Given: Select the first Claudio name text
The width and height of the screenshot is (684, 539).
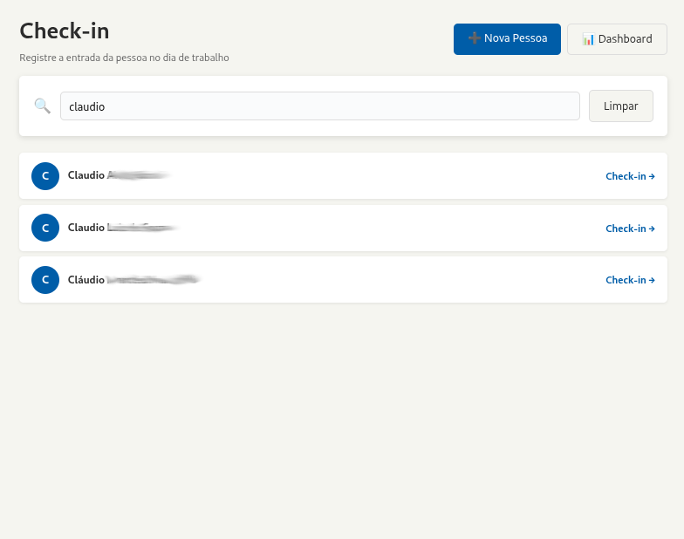Looking at the screenshot, I should (87, 175).
